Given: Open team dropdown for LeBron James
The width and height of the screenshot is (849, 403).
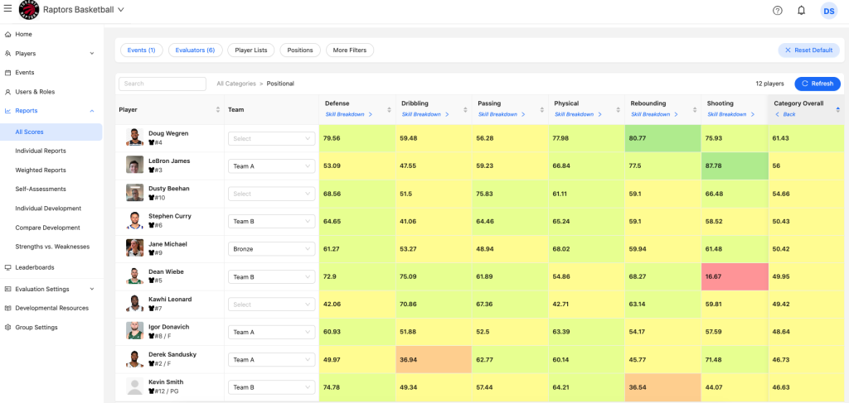Looking at the screenshot, I should pos(271,166).
